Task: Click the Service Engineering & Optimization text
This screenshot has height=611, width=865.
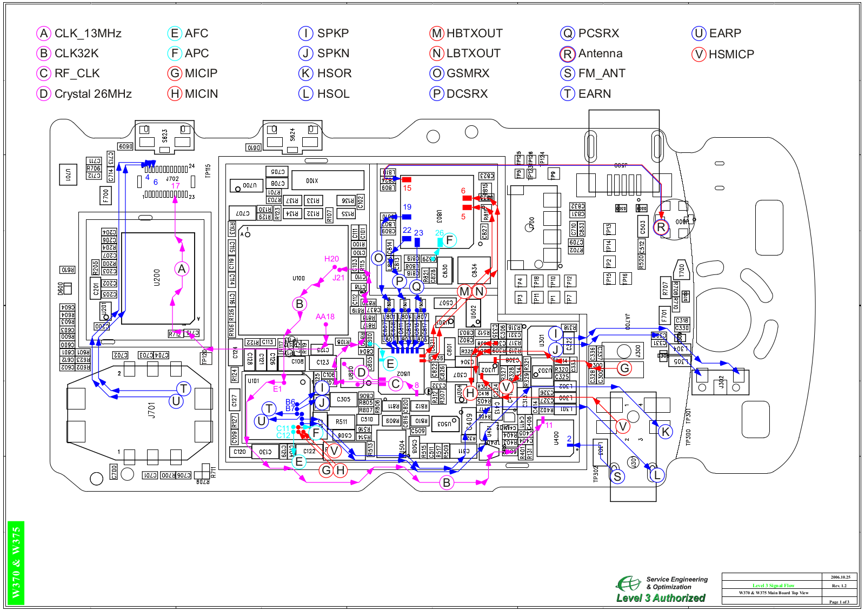Action: coord(677,583)
